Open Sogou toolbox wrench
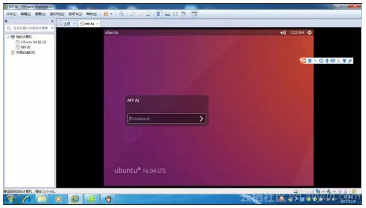The image size is (366, 208). coord(350,61)
